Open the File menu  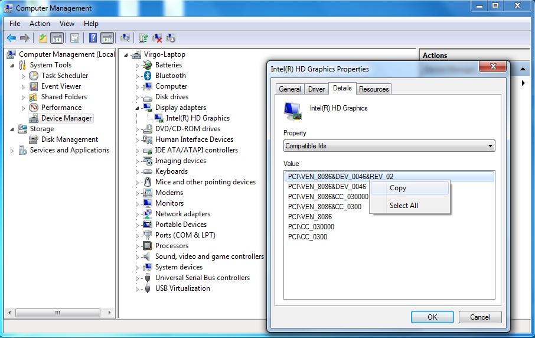pyautogui.click(x=15, y=24)
